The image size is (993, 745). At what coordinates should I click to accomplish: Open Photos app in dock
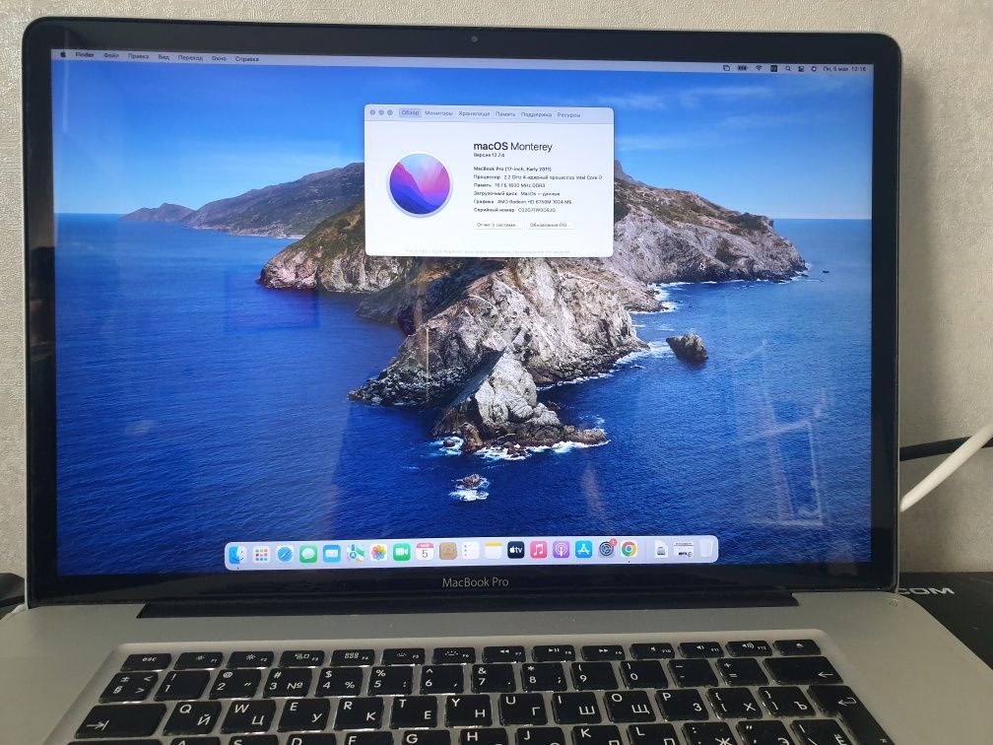coord(378,553)
